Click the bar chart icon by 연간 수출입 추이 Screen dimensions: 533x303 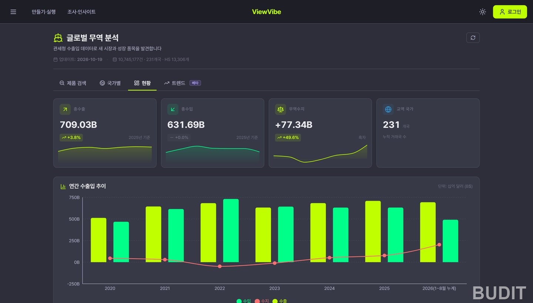[63, 186]
